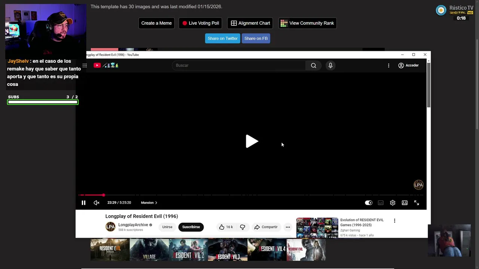Open the Alignment Chart button

click(x=250, y=23)
